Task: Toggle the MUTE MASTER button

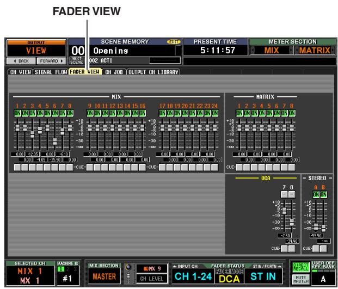Action: [x=301, y=279]
